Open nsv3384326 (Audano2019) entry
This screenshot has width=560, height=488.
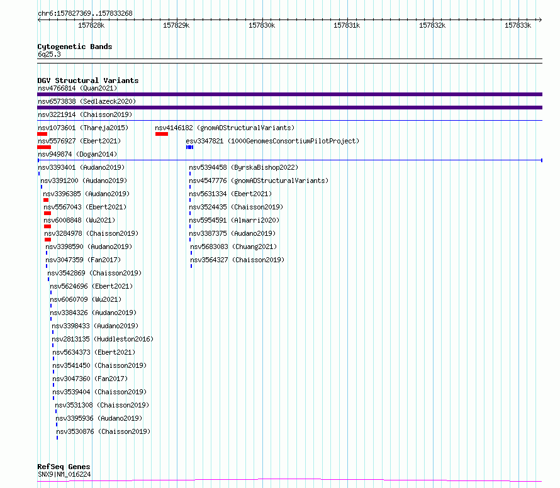[93, 313]
